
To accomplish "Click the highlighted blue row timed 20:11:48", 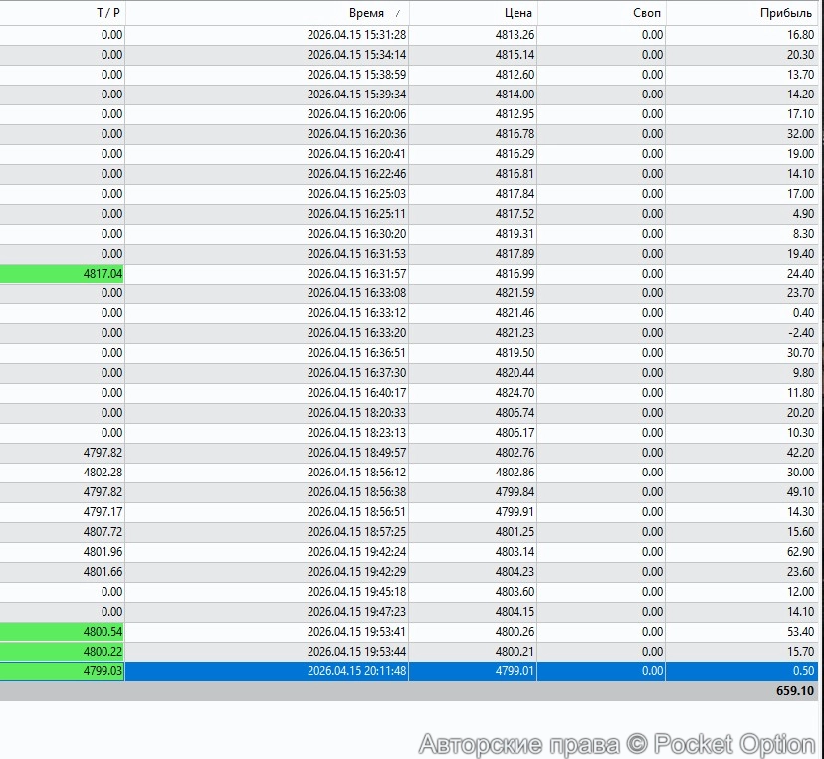I will [299, 671].
